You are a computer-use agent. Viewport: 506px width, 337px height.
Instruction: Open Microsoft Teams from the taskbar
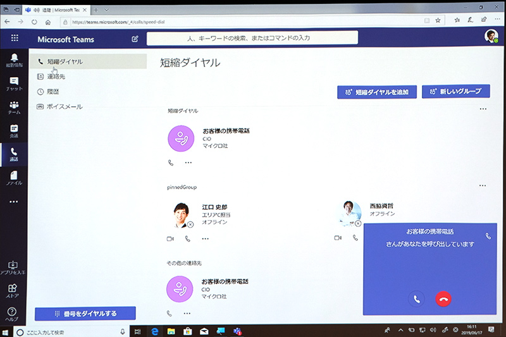(238, 331)
